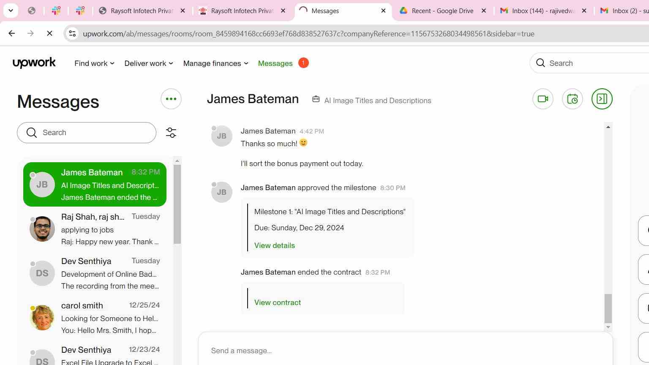Select the James Bateman conversation
This screenshot has width=649, height=365.
95,185
